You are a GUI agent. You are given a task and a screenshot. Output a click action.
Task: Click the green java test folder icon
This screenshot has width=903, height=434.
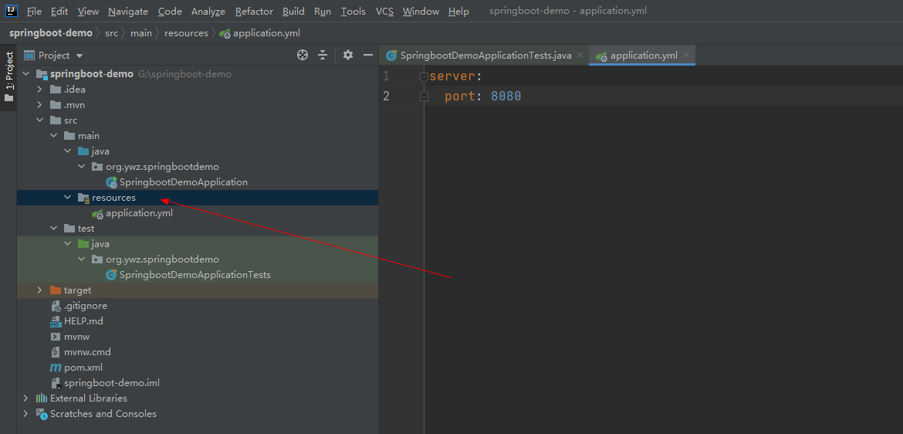(x=83, y=244)
